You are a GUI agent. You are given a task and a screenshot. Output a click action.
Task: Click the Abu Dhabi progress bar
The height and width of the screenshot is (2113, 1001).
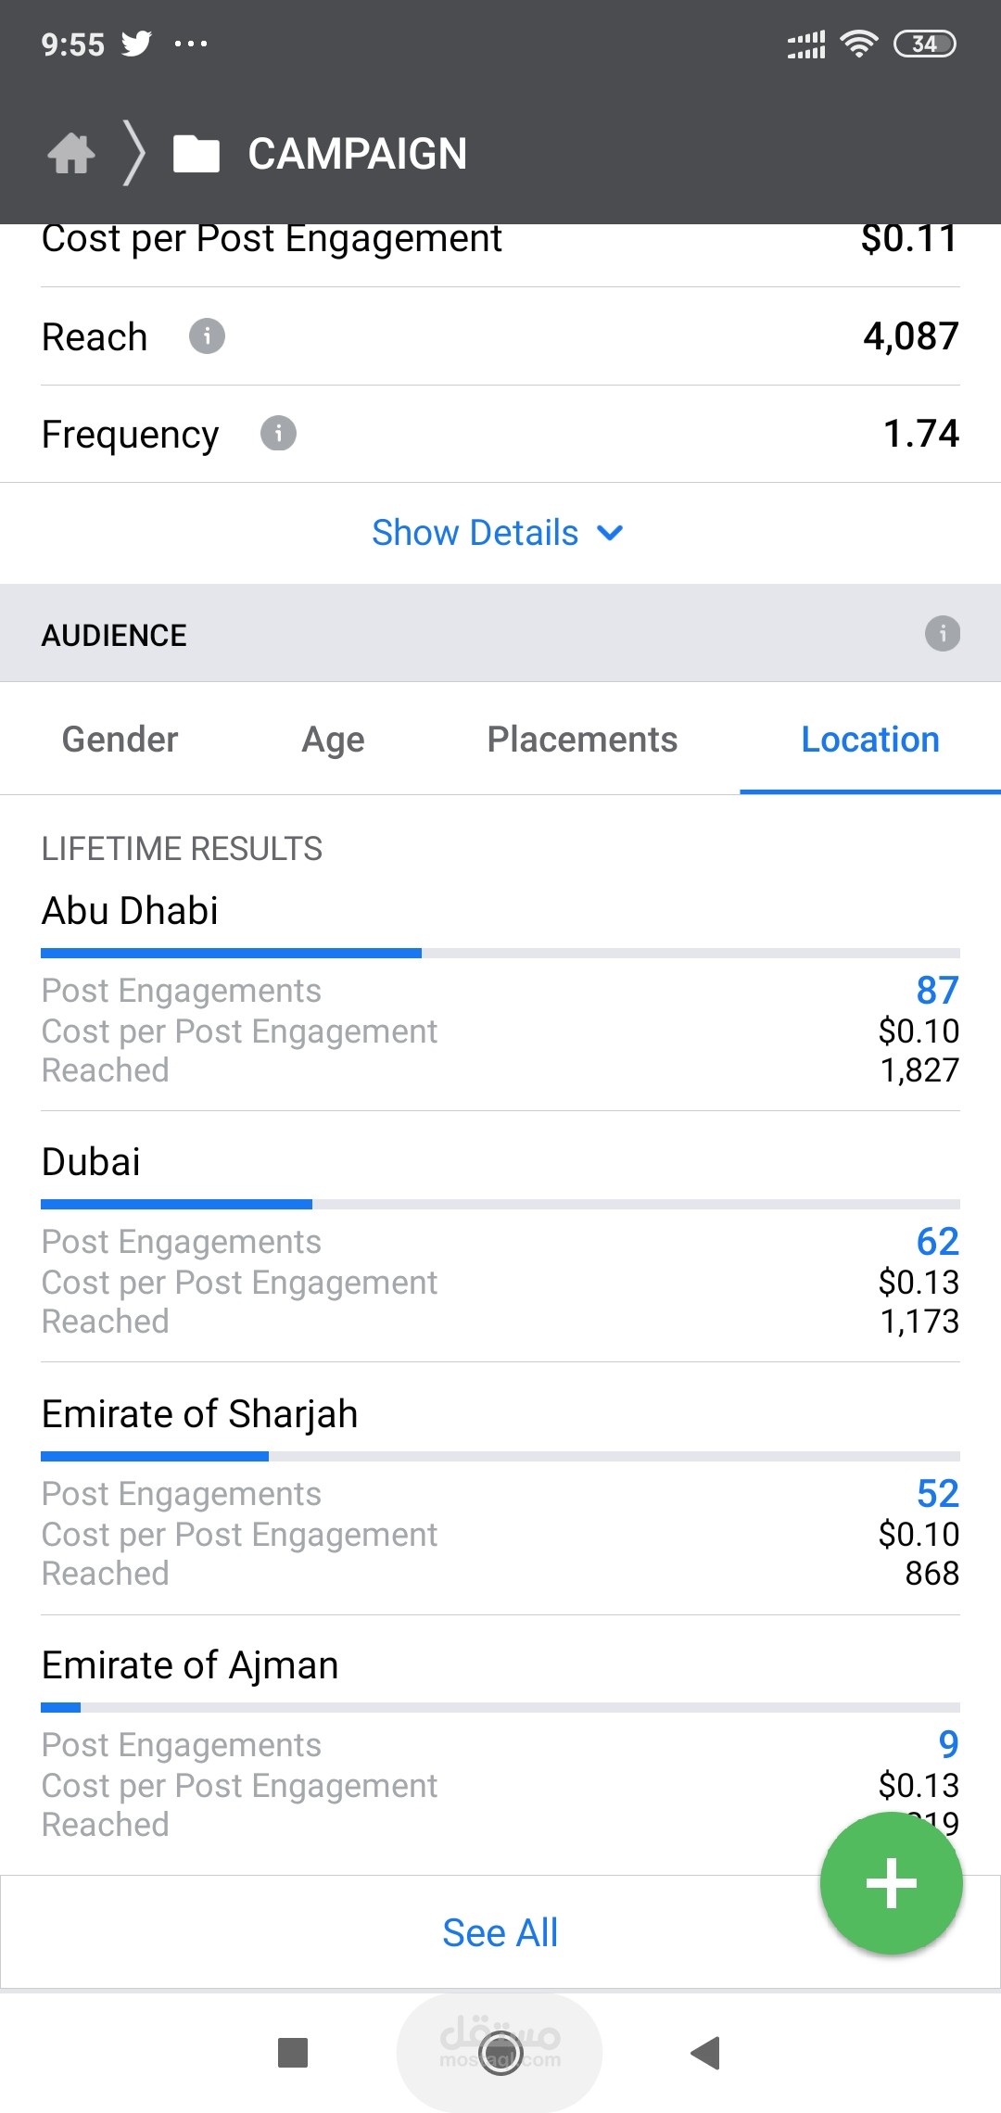(x=500, y=953)
